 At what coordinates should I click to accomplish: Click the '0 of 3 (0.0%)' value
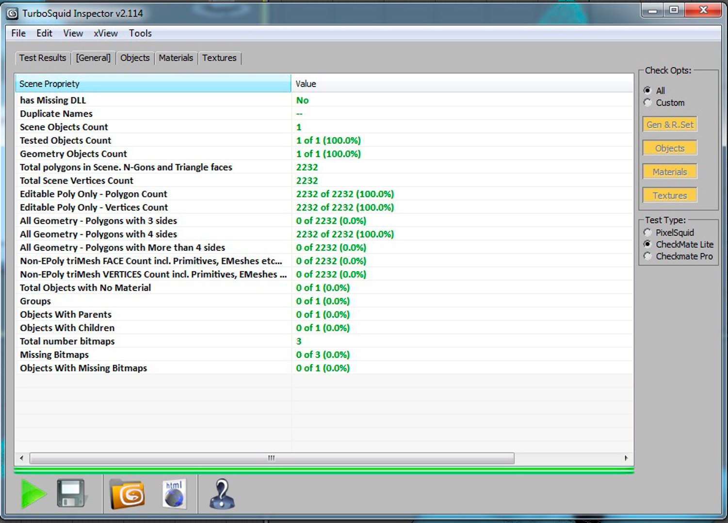[323, 355]
